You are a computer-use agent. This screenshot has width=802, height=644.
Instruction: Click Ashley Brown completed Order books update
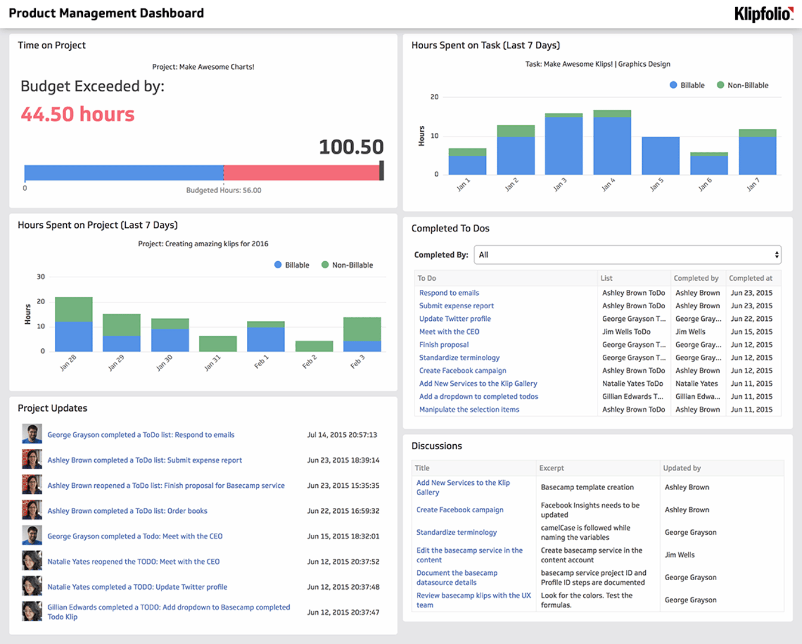point(128,511)
